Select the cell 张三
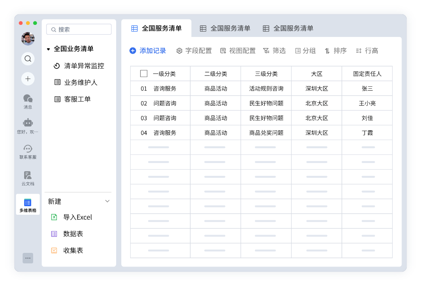This screenshot has height=284, width=421. (x=367, y=88)
